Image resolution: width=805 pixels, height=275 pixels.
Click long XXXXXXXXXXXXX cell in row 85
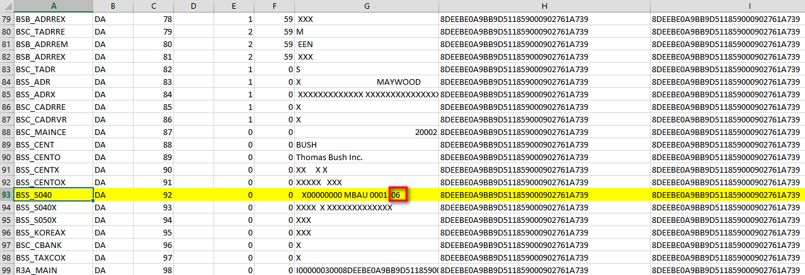click(x=367, y=95)
